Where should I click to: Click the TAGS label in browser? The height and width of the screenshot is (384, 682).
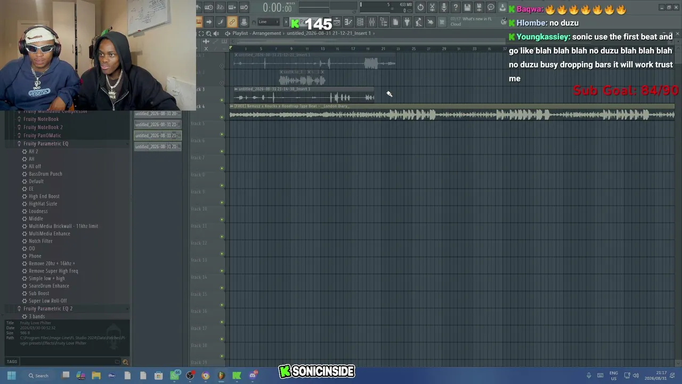tap(12, 362)
